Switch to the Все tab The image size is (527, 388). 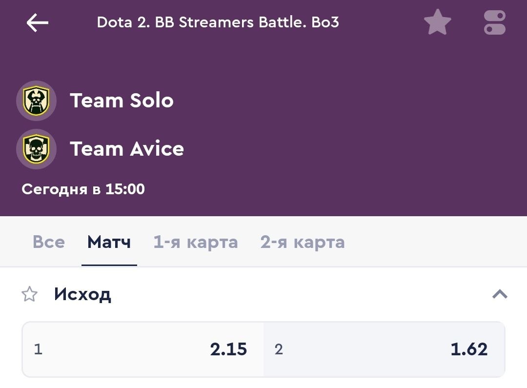pyautogui.click(x=49, y=242)
